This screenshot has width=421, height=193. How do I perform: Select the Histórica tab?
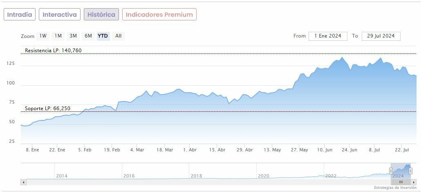click(x=101, y=15)
